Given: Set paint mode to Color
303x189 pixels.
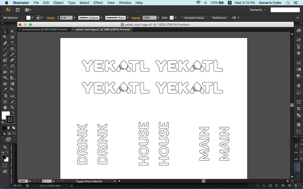Looking at the screenshot, I should (x=4, y=128).
